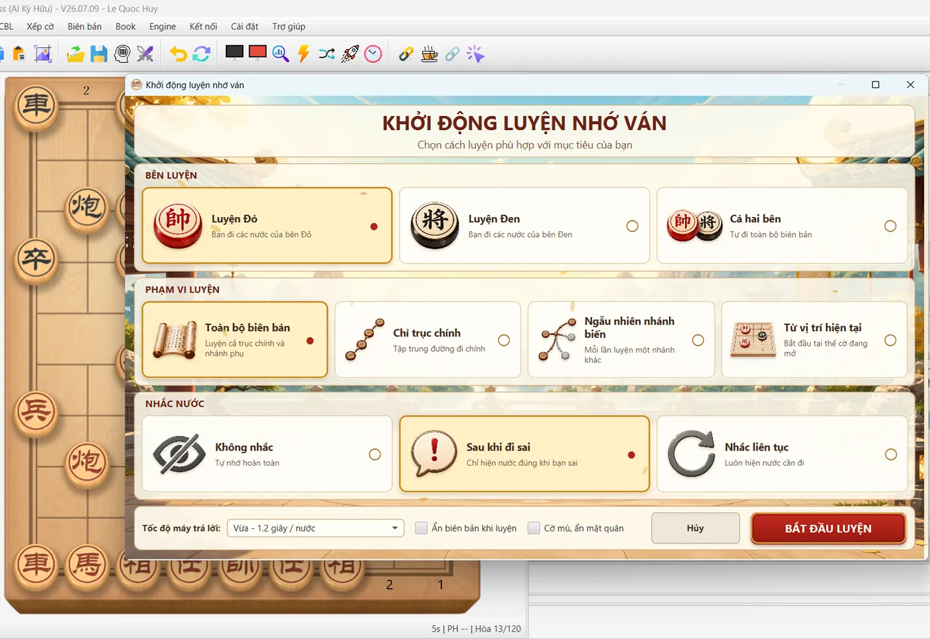
Task: Choose Sau khi đi sai hint mode
Action: pos(524,454)
